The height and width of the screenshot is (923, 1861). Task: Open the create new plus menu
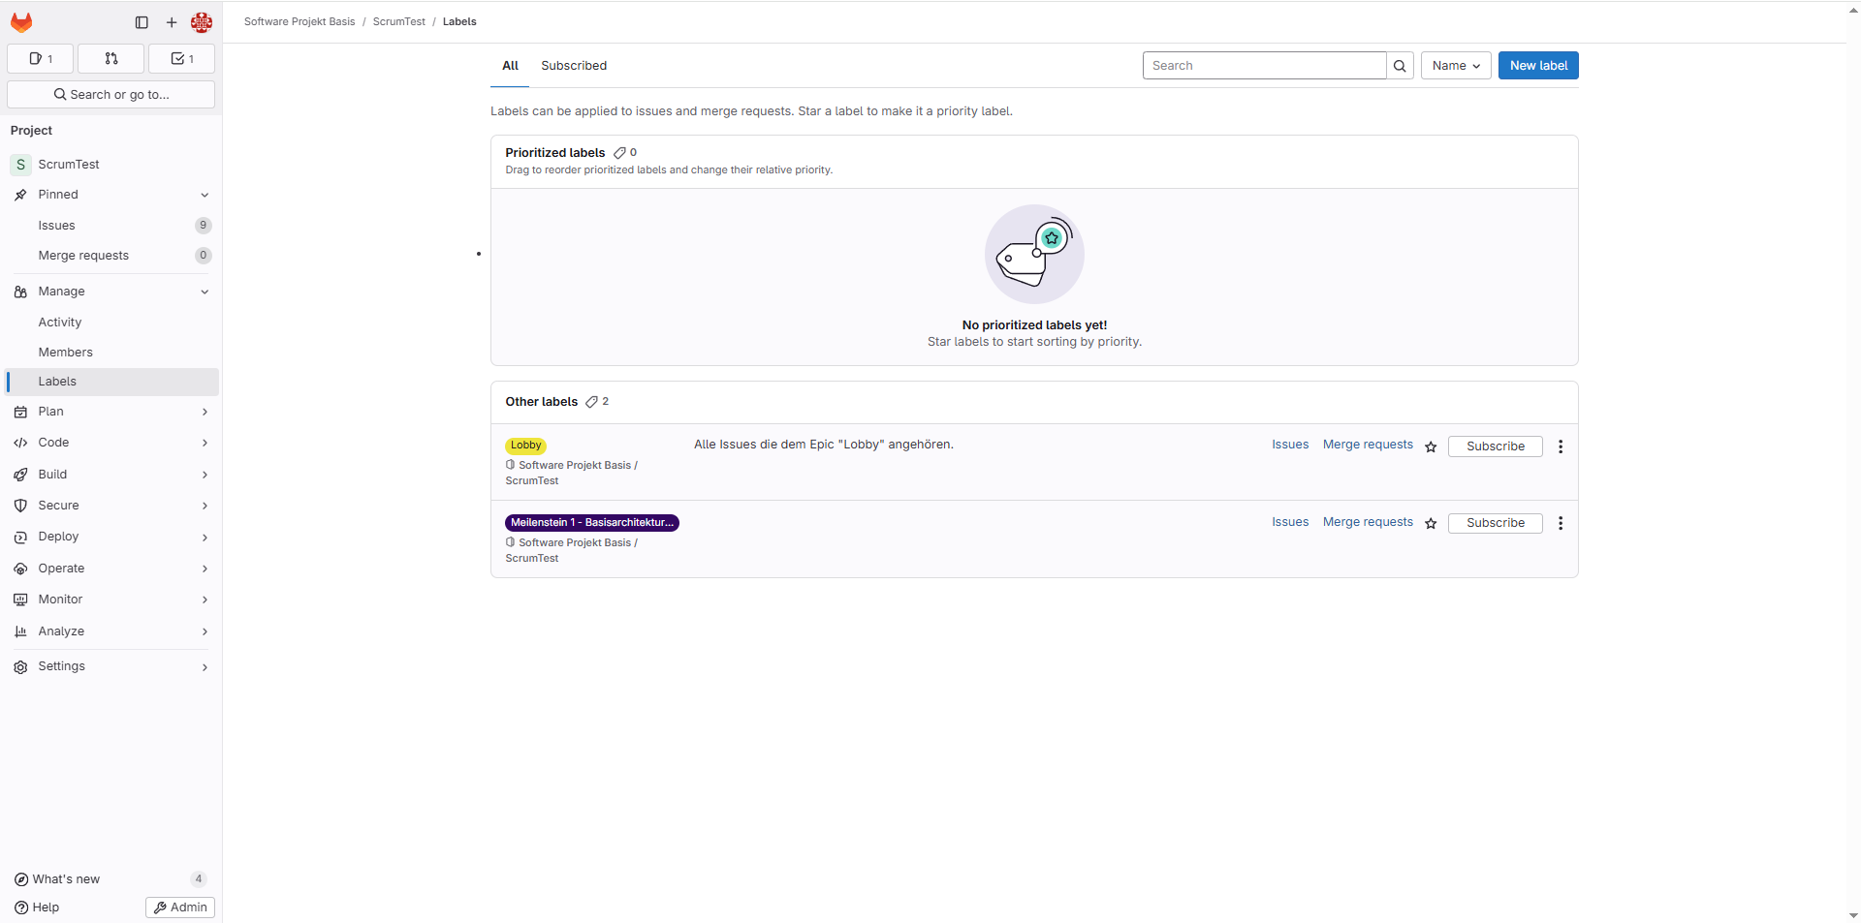[172, 22]
